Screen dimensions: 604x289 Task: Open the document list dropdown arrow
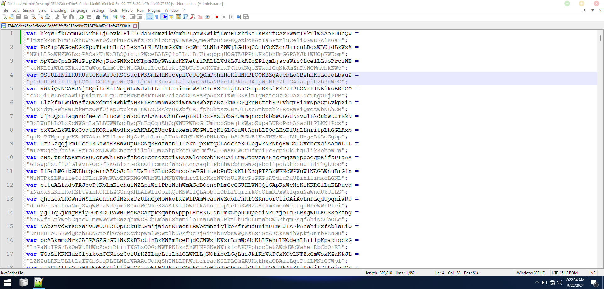point(593,10)
